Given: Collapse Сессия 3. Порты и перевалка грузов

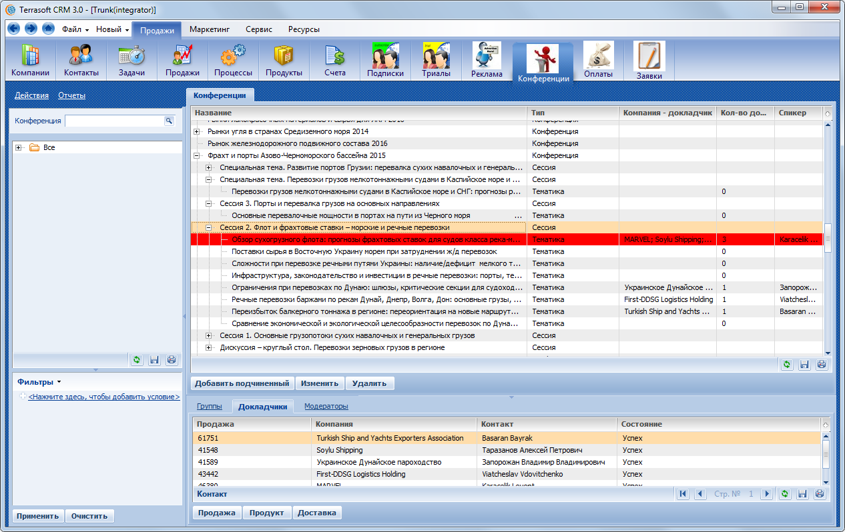Looking at the screenshot, I should (209, 203).
